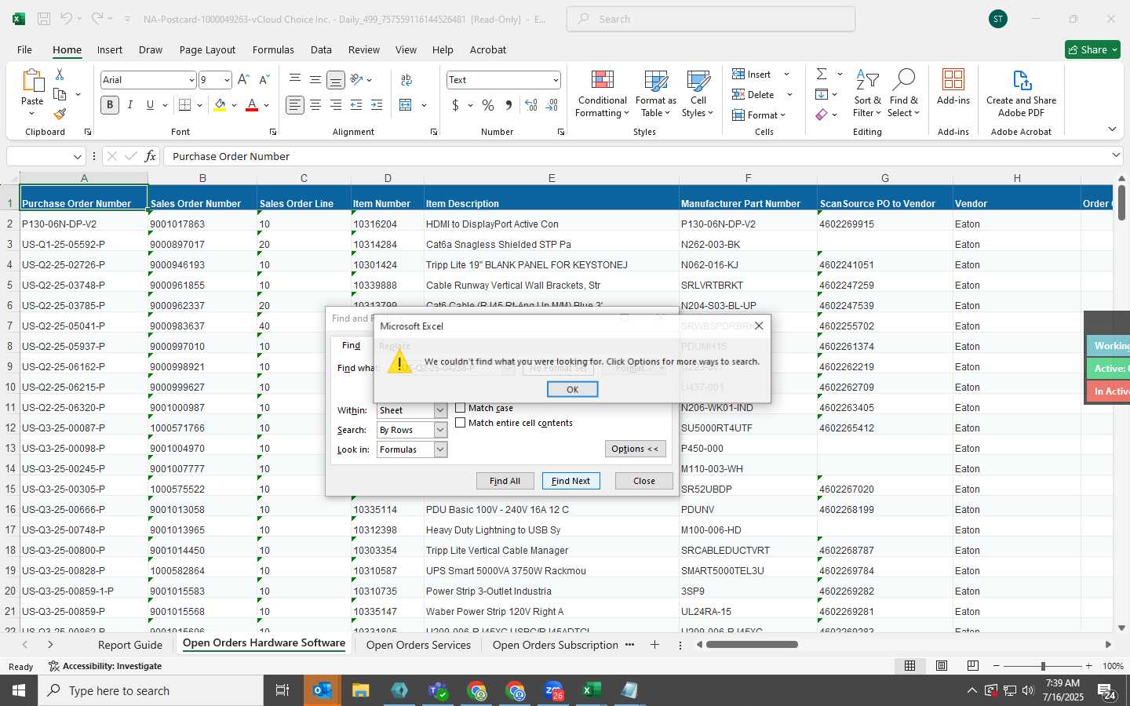Screen dimensions: 1130x706
Task: Click the Center alignment icon
Action: coord(315,104)
